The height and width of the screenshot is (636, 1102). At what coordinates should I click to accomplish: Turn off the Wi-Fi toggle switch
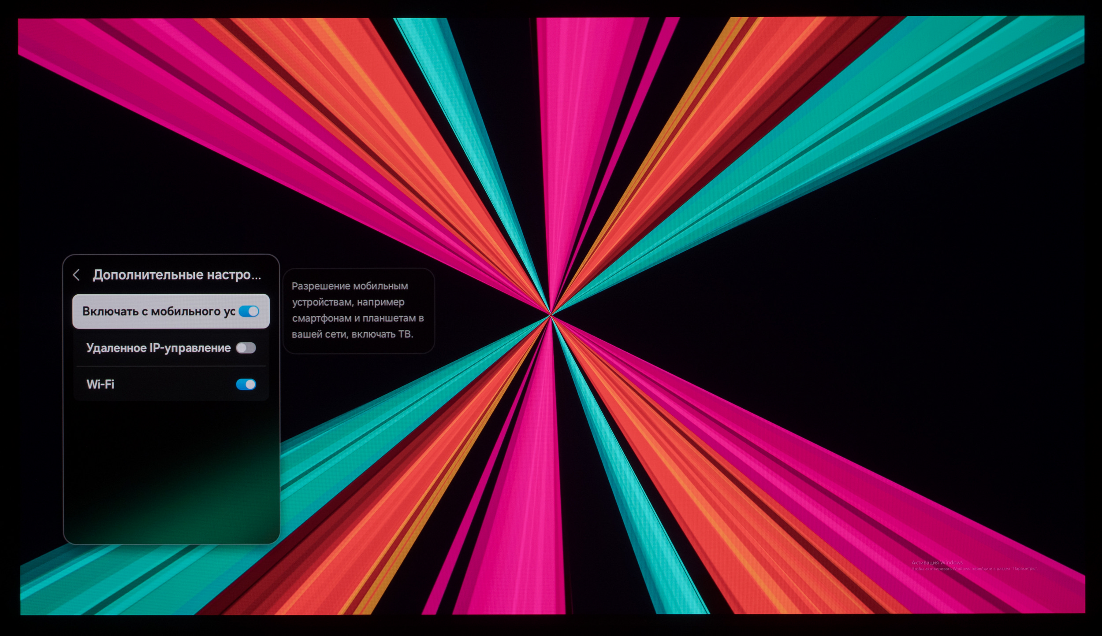tap(246, 385)
